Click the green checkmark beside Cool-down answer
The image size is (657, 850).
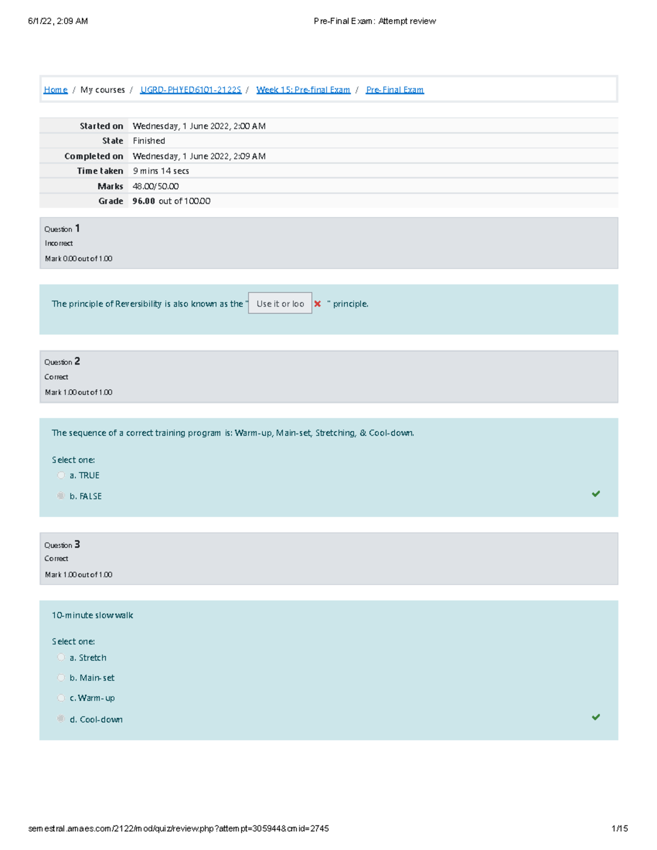tap(596, 716)
